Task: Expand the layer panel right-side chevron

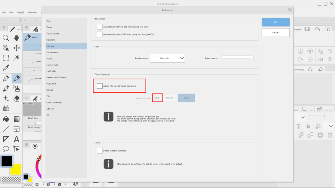Action: click(x=331, y=126)
